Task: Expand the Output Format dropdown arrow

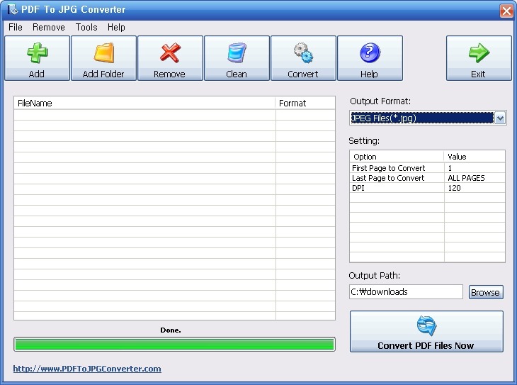Action: click(500, 118)
